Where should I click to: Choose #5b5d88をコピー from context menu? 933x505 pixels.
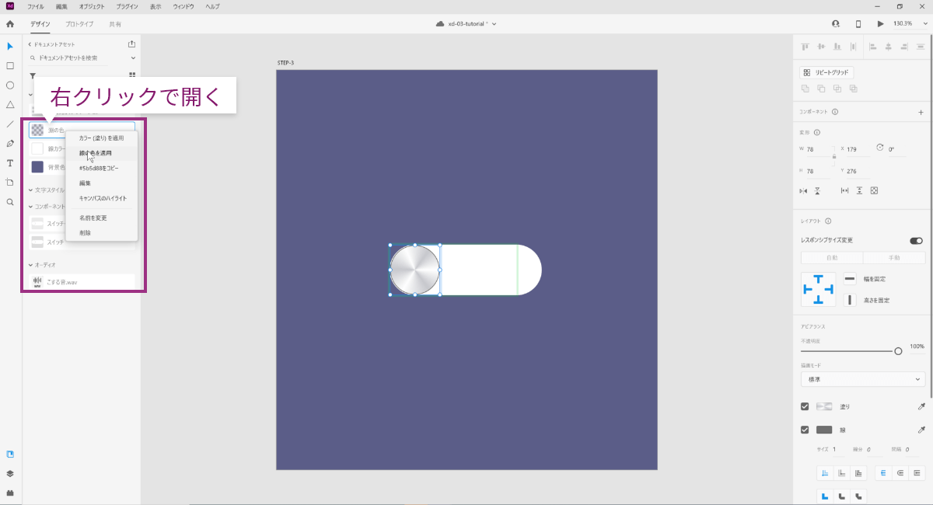[x=102, y=168]
